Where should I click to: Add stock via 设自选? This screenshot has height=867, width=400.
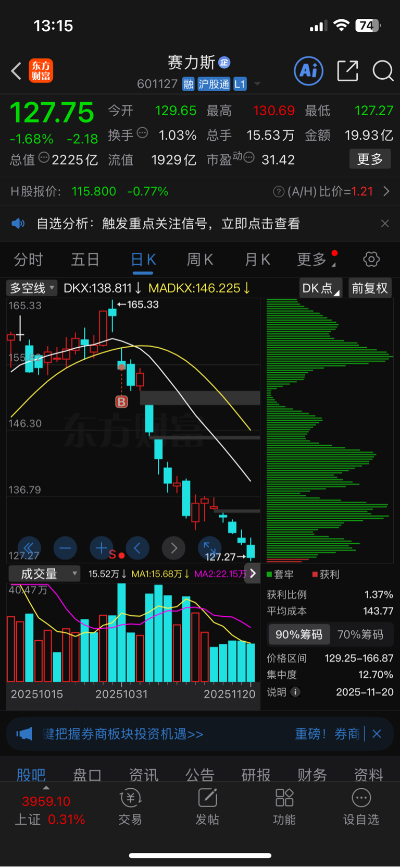click(361, 807)
